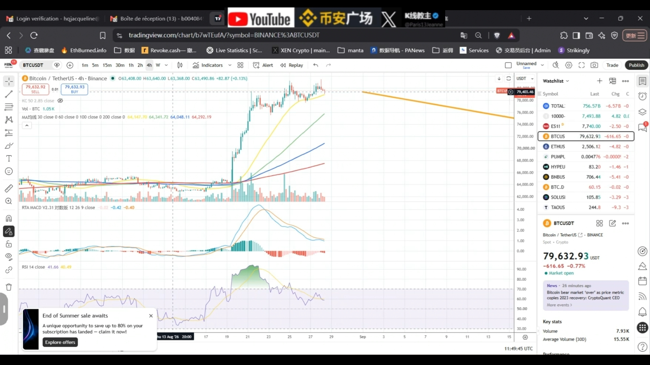
Task: Reload the browser page
Action: [x=34, y=35]
